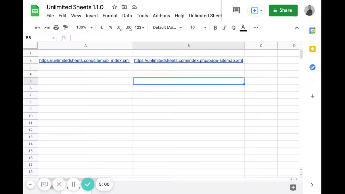Click the vertical scrollbar thumb

point(301,54)
